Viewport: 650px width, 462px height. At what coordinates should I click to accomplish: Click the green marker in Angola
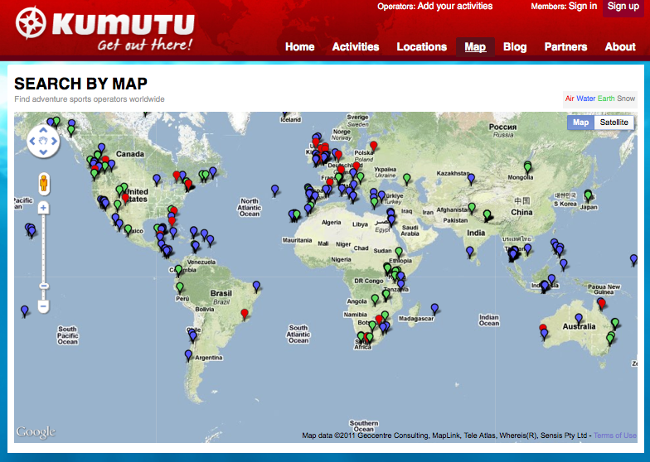coord(375,299)
